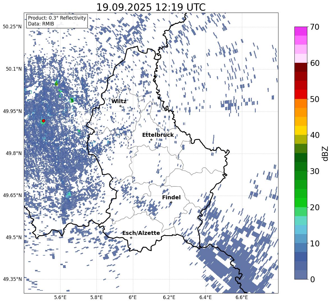Click the Esch/Alzette city label
Image resolution: width=332 pixels, height=303 pixels.
(x=141, y=233)
